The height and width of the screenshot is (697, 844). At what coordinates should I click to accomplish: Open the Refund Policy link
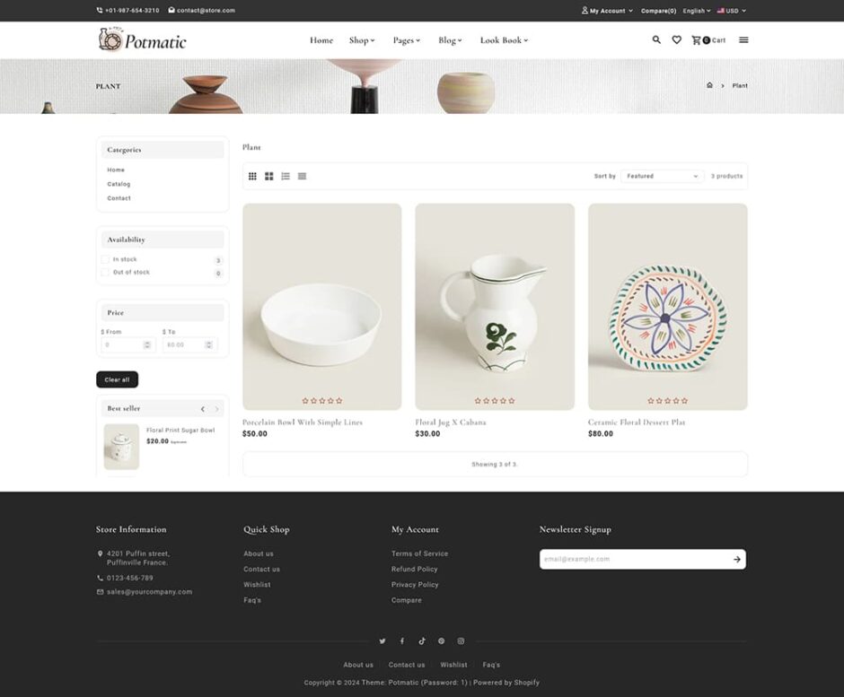click(415, 569)
